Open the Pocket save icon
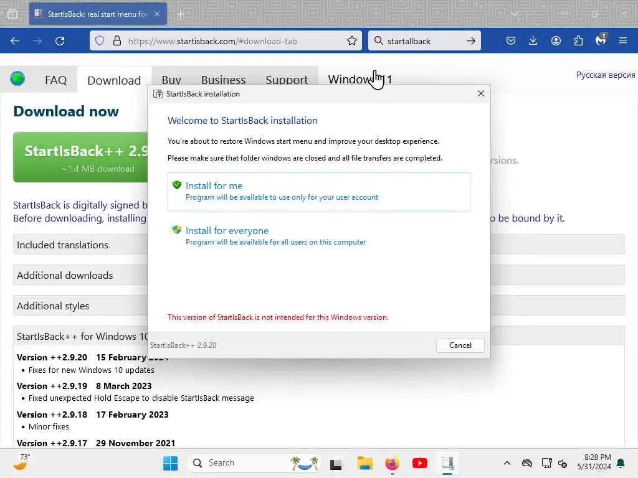 coord(511,40)
